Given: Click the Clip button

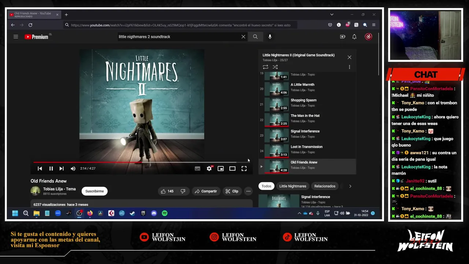Looking at the screenshot, I should coord(232,191).
